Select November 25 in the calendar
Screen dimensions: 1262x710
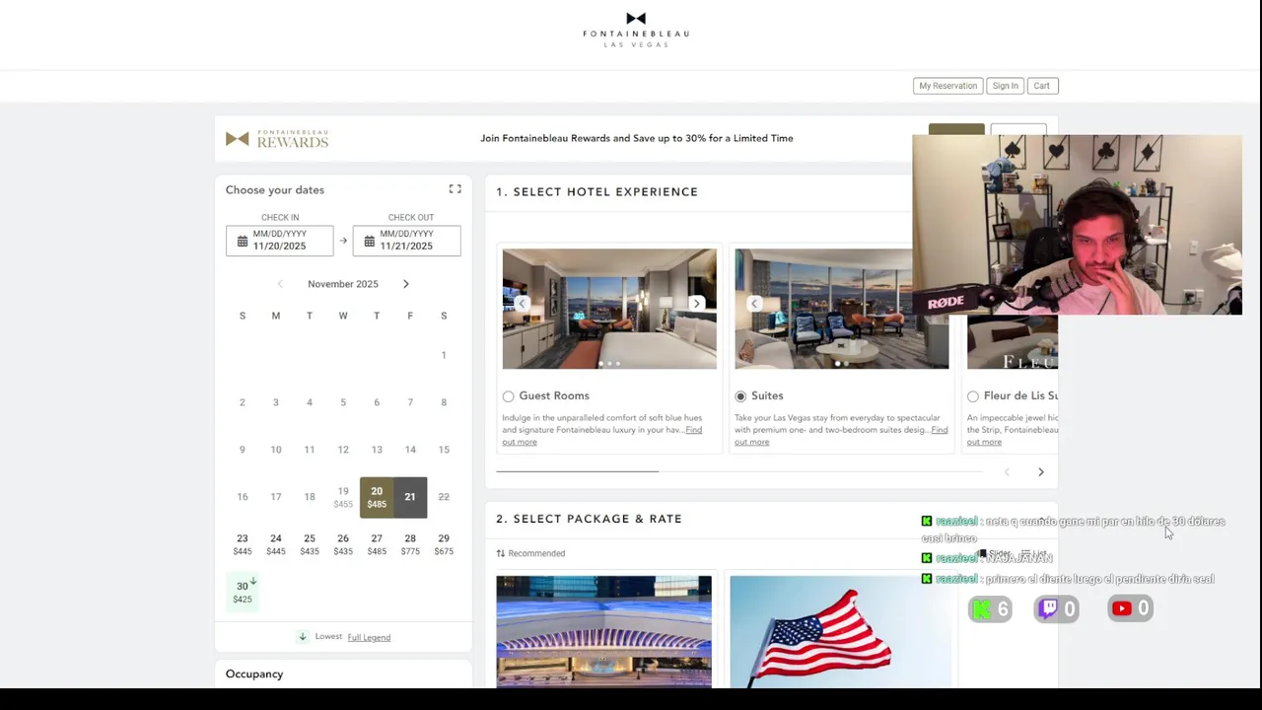point(310,544)
